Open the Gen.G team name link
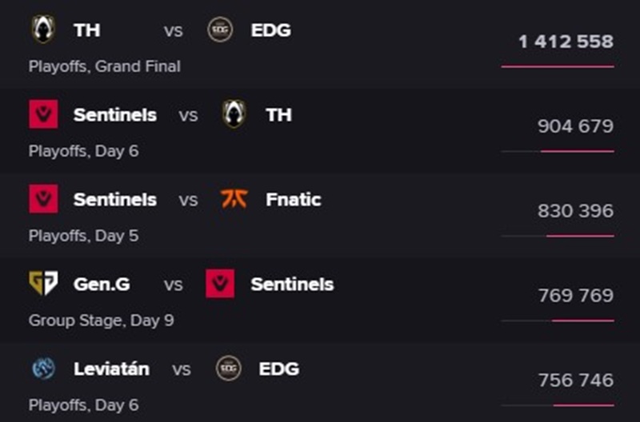Image resolution: width=640 pixels, height=422 pixels. tap(102, 285)
